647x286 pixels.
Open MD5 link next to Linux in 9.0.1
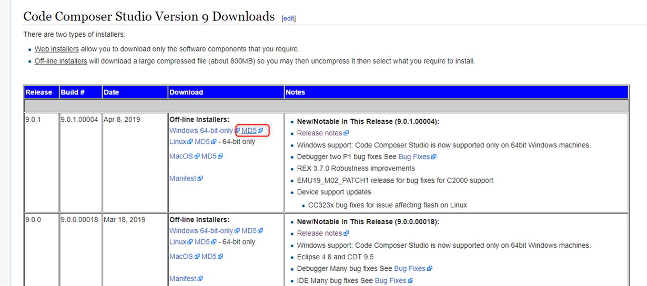click(x=202, y=142)
